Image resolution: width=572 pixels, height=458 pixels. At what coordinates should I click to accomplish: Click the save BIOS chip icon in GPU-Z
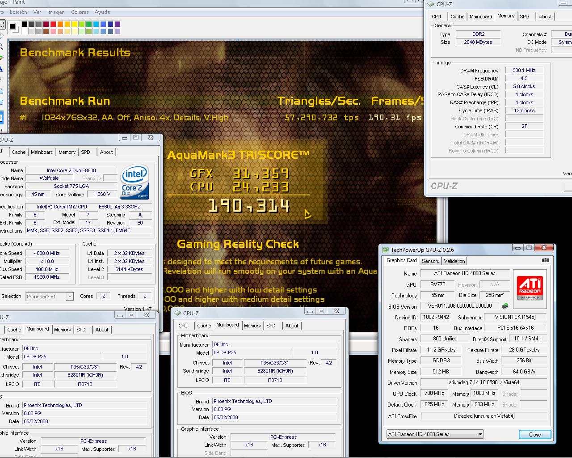click(505, 306)
